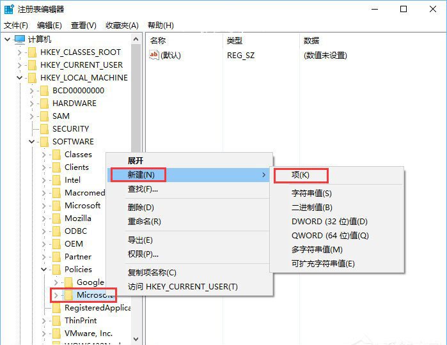Select DWORD (32 位)值(D) in the submenu
This screenshot has width=447, height=345.
pyautogui.click(x=337, y=222)
